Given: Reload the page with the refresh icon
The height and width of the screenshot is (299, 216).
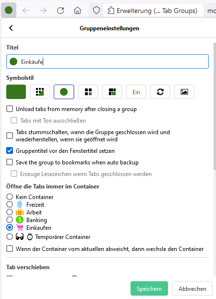Looking at the screenshot, I should point(60,10).
